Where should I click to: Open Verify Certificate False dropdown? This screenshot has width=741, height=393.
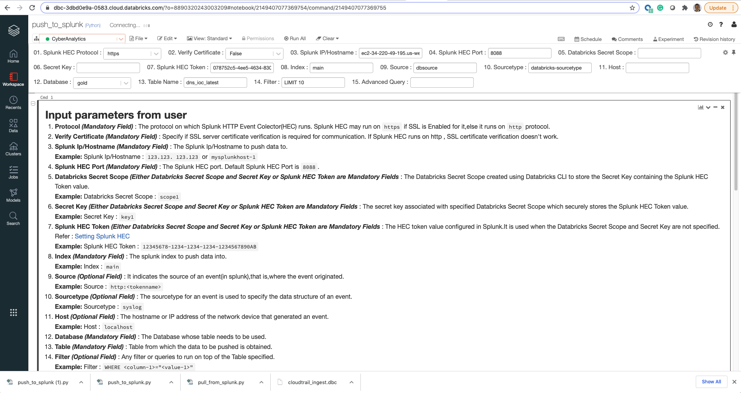(x=254, y=53)
